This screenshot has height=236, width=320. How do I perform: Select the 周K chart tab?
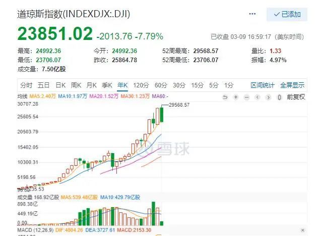click(x=76, y=85)
